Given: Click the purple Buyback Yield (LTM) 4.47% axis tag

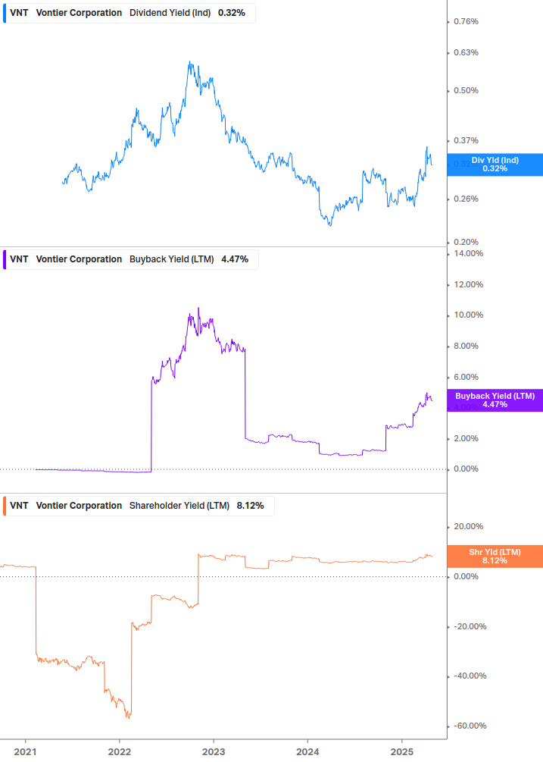Looking at the screenshot, I should point(495,400).
